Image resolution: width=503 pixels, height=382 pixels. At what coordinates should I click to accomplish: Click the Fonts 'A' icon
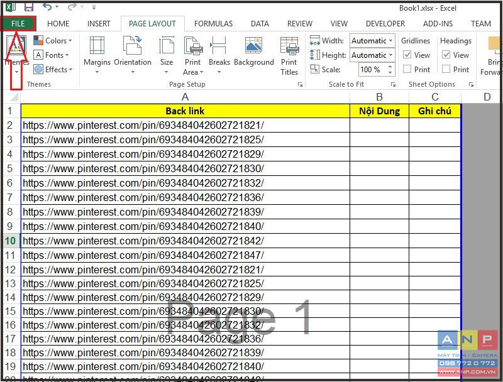point(38,55)
